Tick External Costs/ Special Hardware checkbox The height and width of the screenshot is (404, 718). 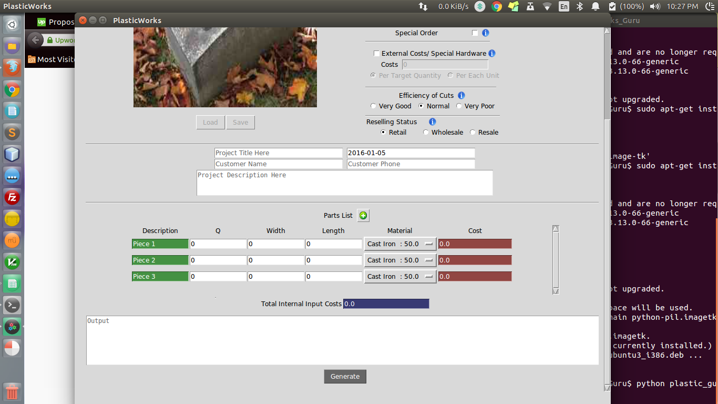click(x=376, y=53)
